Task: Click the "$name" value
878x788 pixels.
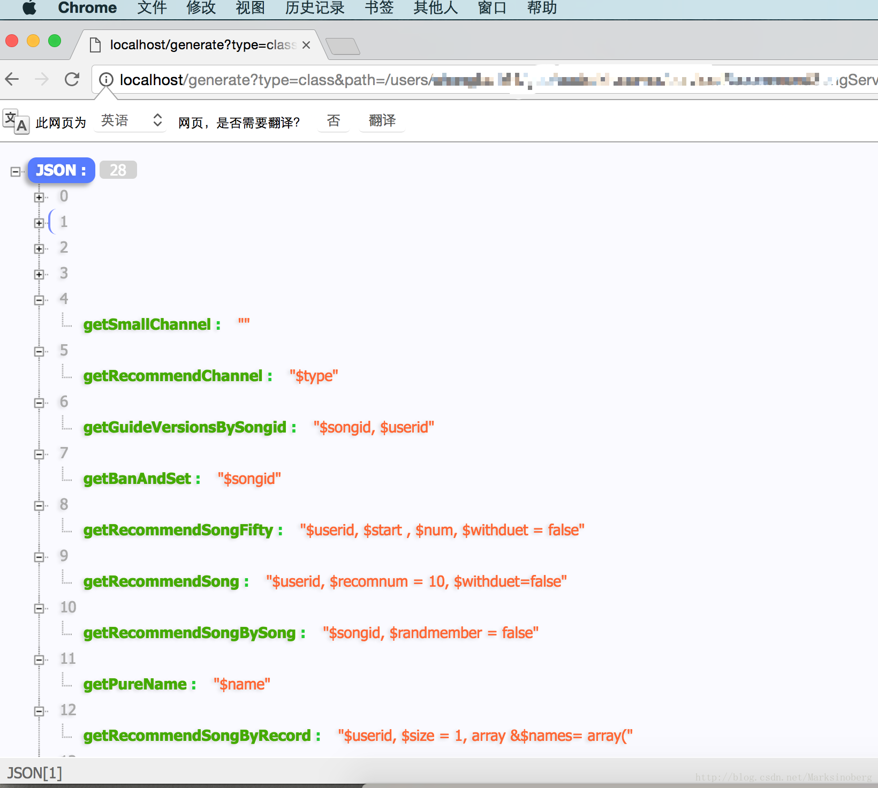Action: coord(242,684)
